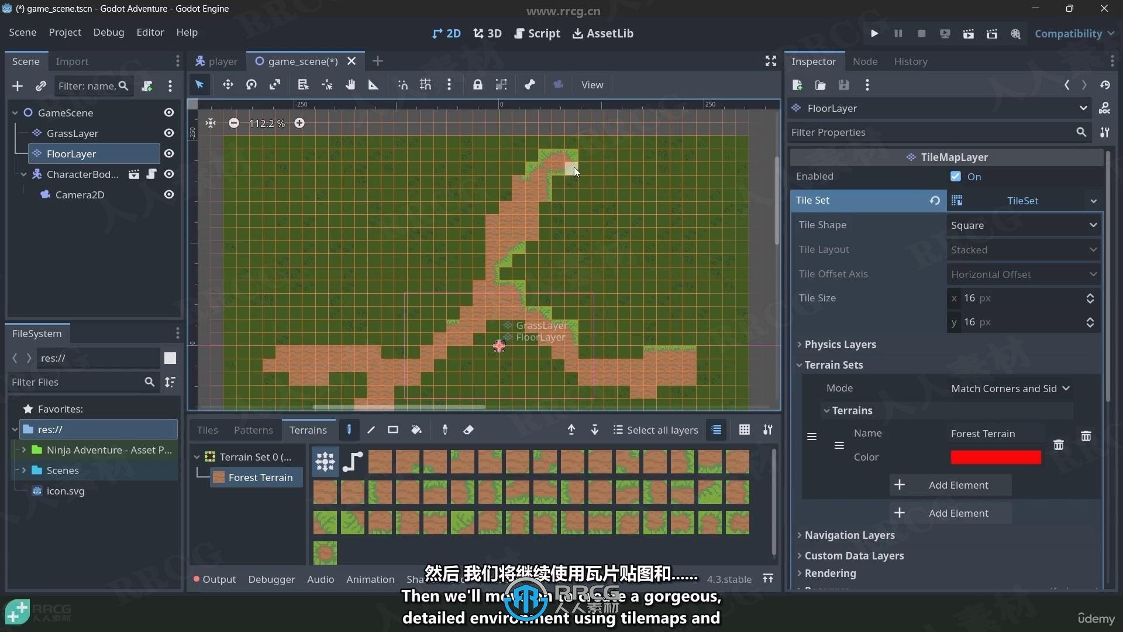
Task: Click outer Add Element terrain set button
Action: point(950,513)
